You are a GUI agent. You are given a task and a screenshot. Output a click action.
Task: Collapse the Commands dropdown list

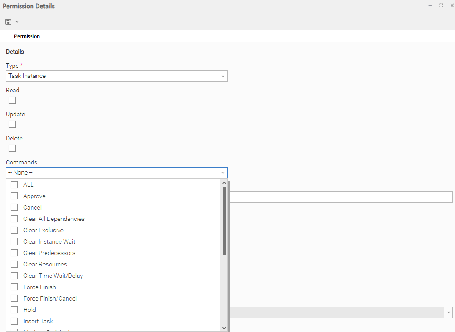(x=223, y=173)
